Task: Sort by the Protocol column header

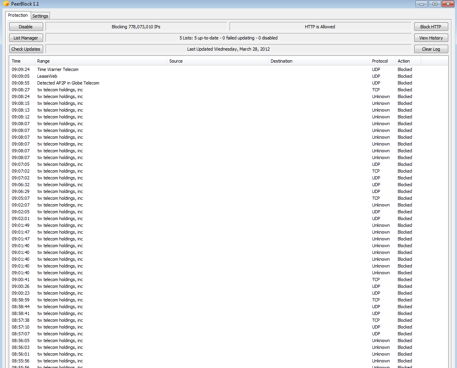Action: tap(383, 61)
